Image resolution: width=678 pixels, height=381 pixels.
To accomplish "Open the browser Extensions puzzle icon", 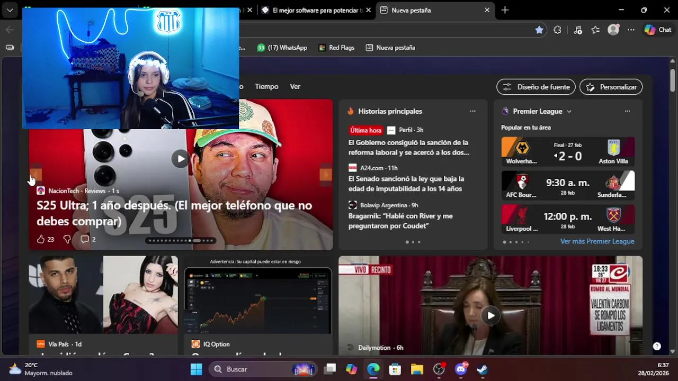I will point(557,30).
